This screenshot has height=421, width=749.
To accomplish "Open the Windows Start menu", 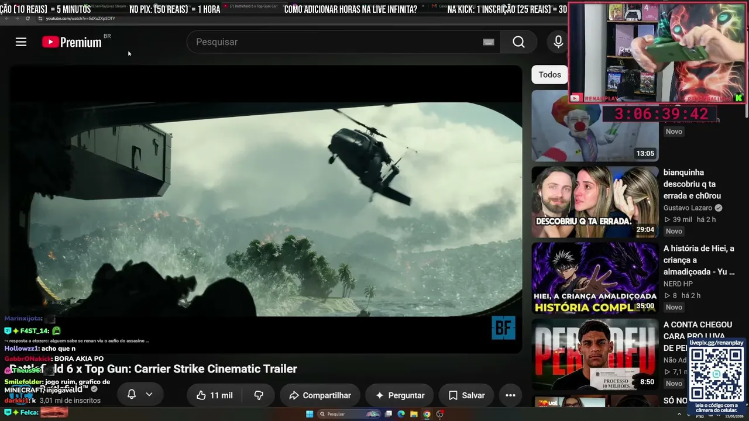I will point(310,414).
